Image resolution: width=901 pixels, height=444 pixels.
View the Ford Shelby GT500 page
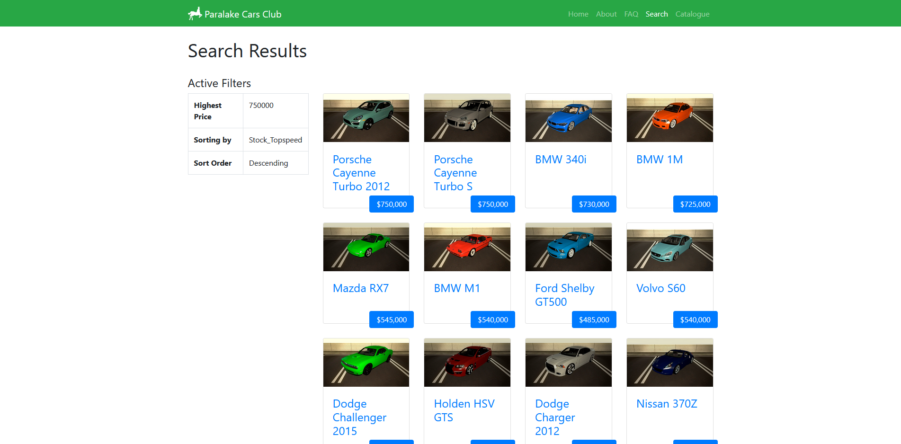(x=564, y=294)
